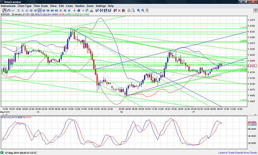The width and height of the screenshot is (258, 155).
Task: Click RSI(1) study label in lower pane
Action: [x=16, y=117]
